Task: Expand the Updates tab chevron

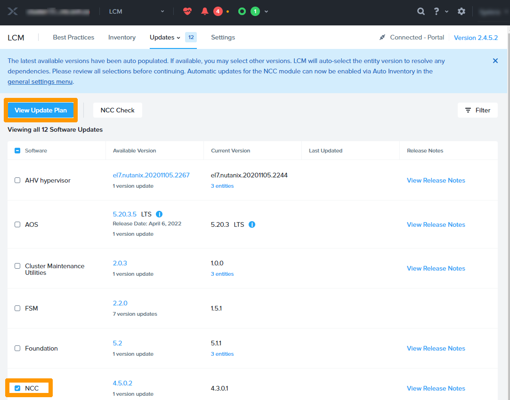Action: tap(178, 38)
